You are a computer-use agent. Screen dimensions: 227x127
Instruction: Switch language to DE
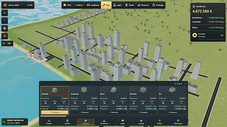[4, 43]
